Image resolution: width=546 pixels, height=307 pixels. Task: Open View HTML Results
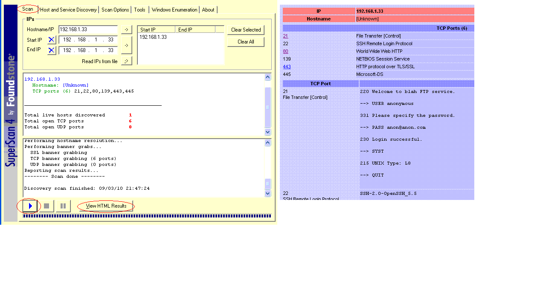[x=106, y=206]
